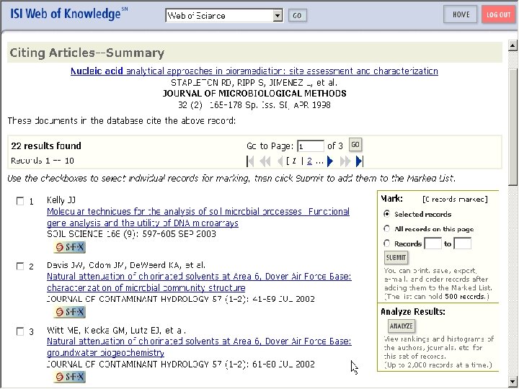519x389 pixels.
Task: Click GO button beside page number field
Action: click(355, 145)
